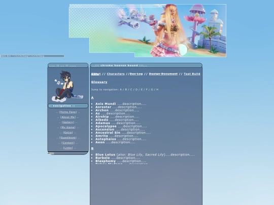
Task: Go to Home Page in sidebar navigation
Action: coord(68,112)
